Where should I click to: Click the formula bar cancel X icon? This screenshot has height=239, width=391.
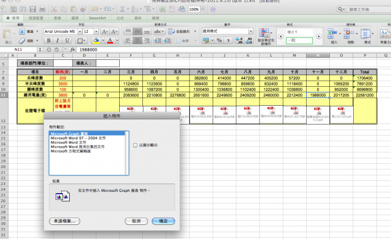click(x=49, y=50)
